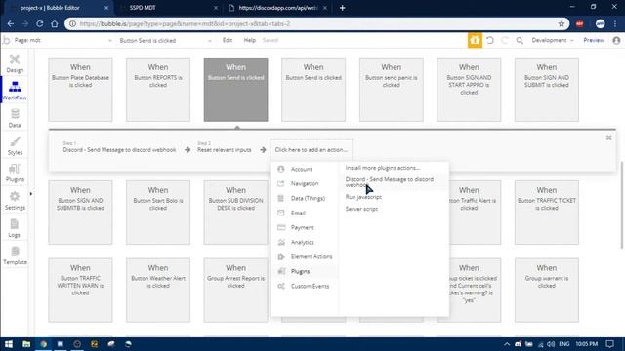
Task: Open the Bubble account avatar menu
Action: [616, 40]
